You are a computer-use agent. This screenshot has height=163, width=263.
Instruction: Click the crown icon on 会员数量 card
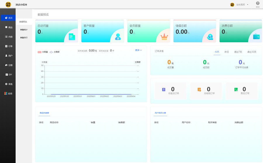164,37
